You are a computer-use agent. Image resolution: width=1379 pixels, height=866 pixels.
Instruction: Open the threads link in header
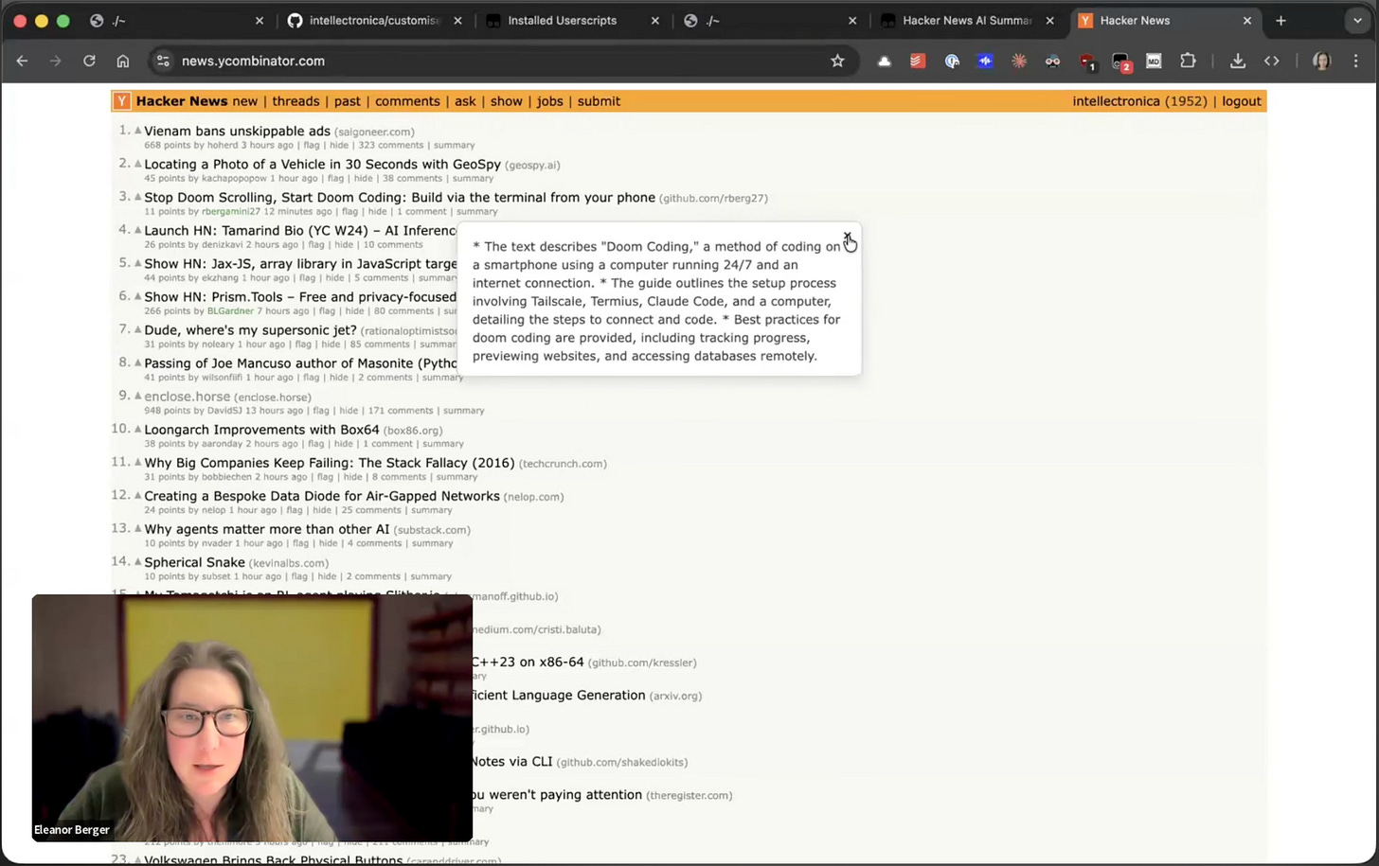(295, 101)
